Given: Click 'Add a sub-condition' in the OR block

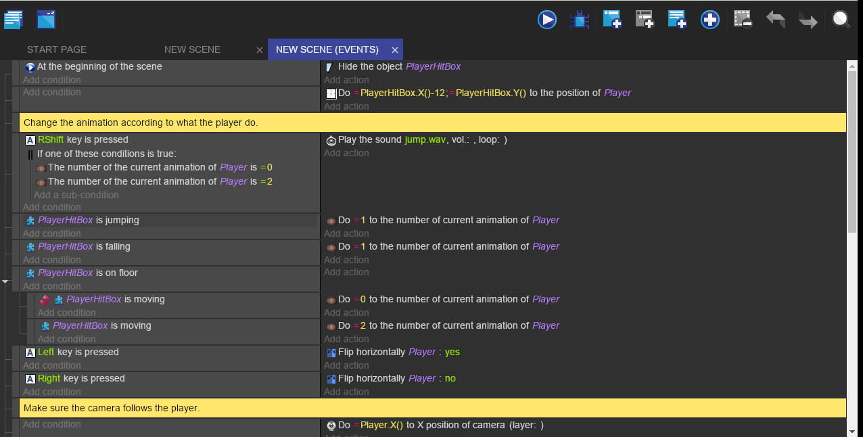Looking at the screenshot, I should pos(76,195).
